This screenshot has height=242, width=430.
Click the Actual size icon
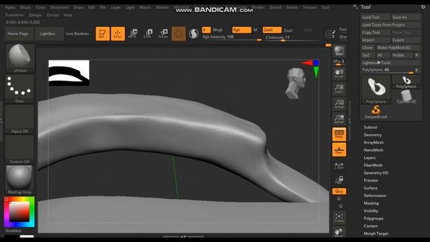[x=339, y=104]
